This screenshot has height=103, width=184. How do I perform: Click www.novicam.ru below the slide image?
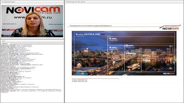click(x=80, y=80)
